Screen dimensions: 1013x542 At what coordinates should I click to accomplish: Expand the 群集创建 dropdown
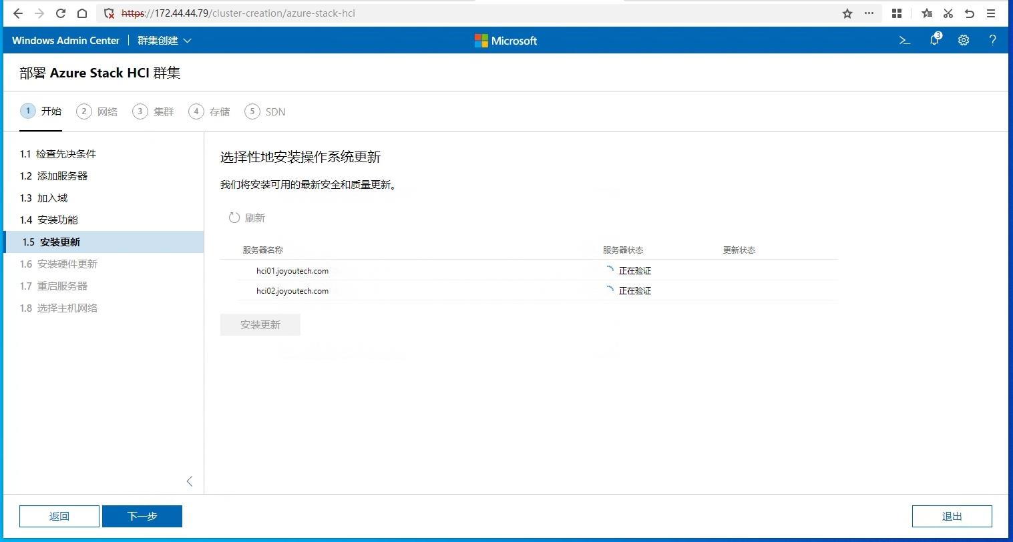[164, 41]
